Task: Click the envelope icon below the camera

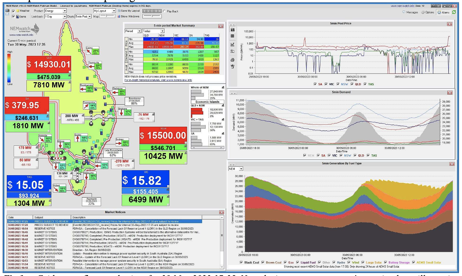Action: tap(7, 16)
